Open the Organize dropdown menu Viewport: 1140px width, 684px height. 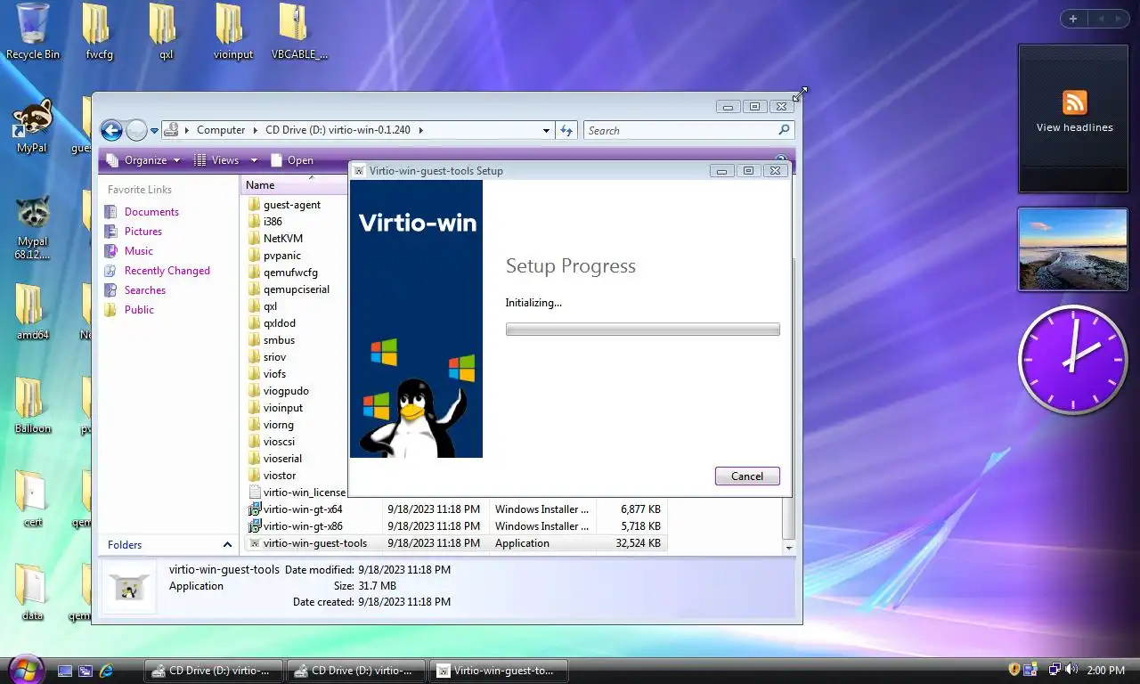point(142,160)
